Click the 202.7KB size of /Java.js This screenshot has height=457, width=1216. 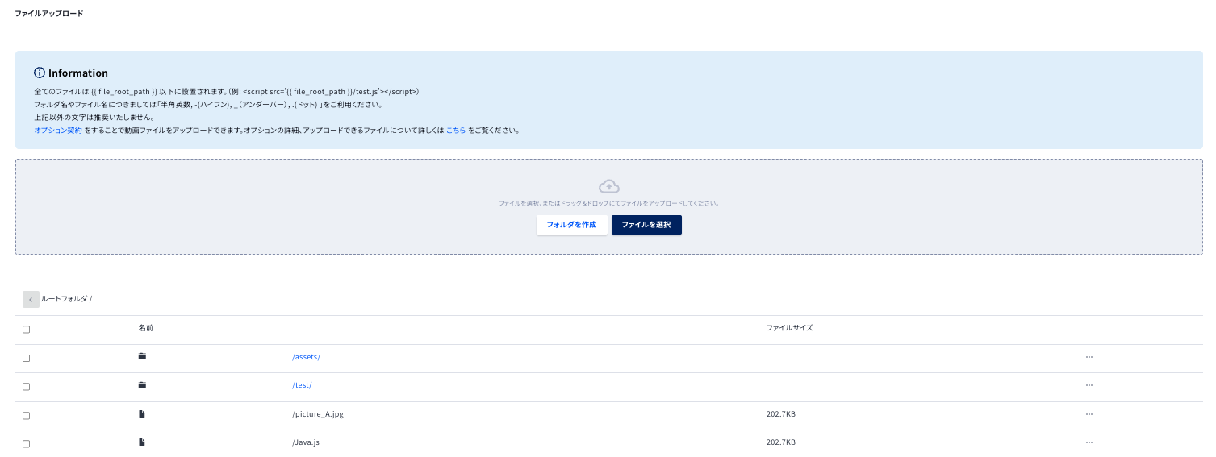click(781, 442)
